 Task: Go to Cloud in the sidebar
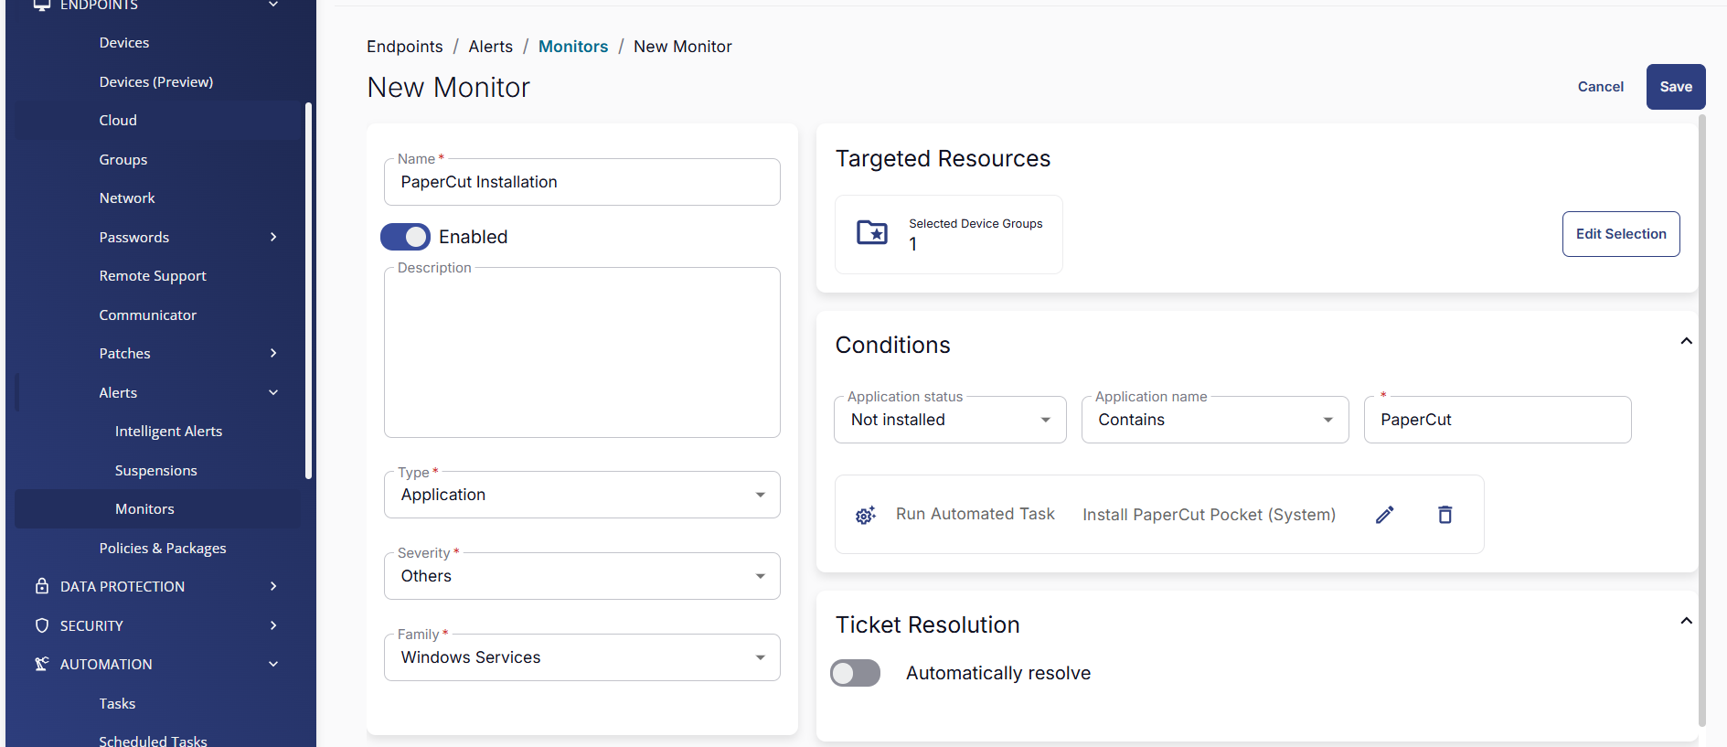click(118, 121)
